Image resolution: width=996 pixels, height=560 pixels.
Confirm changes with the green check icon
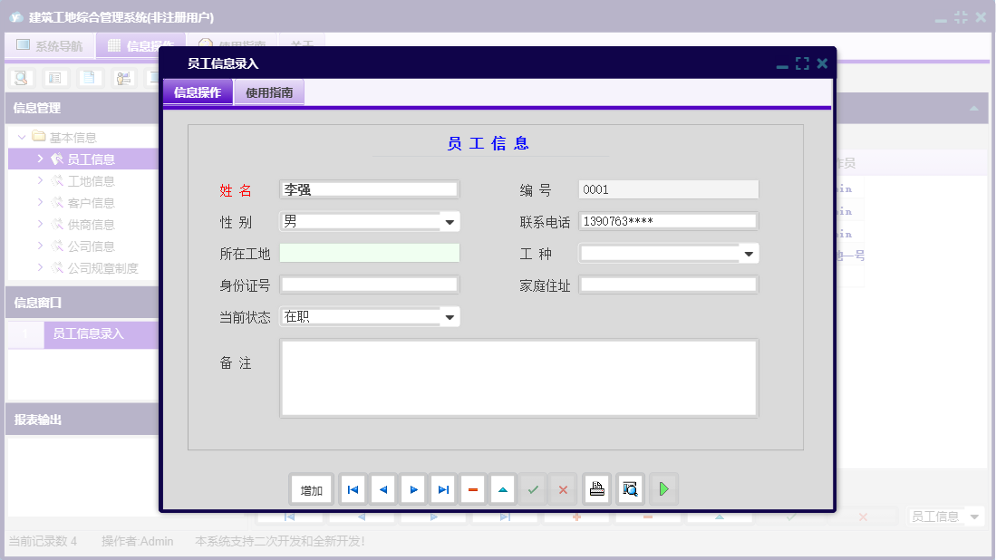(x=533, y=488)
